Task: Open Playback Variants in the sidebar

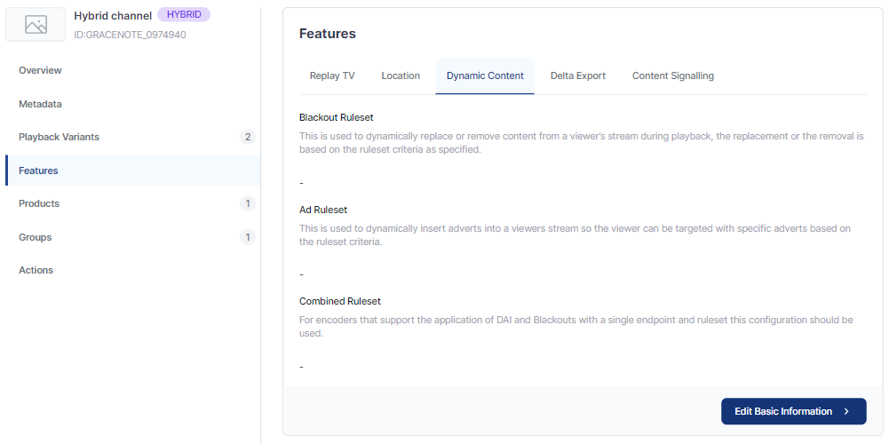Action: coord(59,137)
